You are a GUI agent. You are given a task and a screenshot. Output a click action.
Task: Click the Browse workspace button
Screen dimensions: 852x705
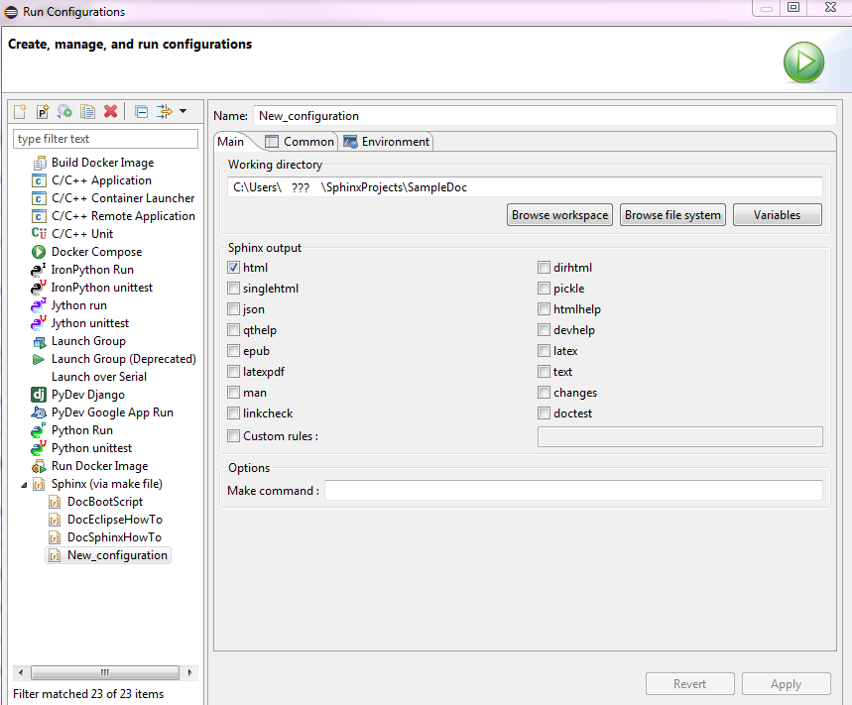559,215
